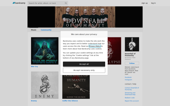The height and width of the screenshot is (106, 170).
Task: Open the Suffer the Silence title link
Action: tap(70, 101)
